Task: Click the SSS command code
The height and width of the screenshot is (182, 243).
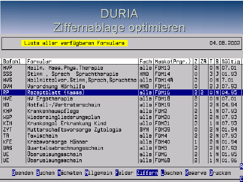Action: point(8,74)
